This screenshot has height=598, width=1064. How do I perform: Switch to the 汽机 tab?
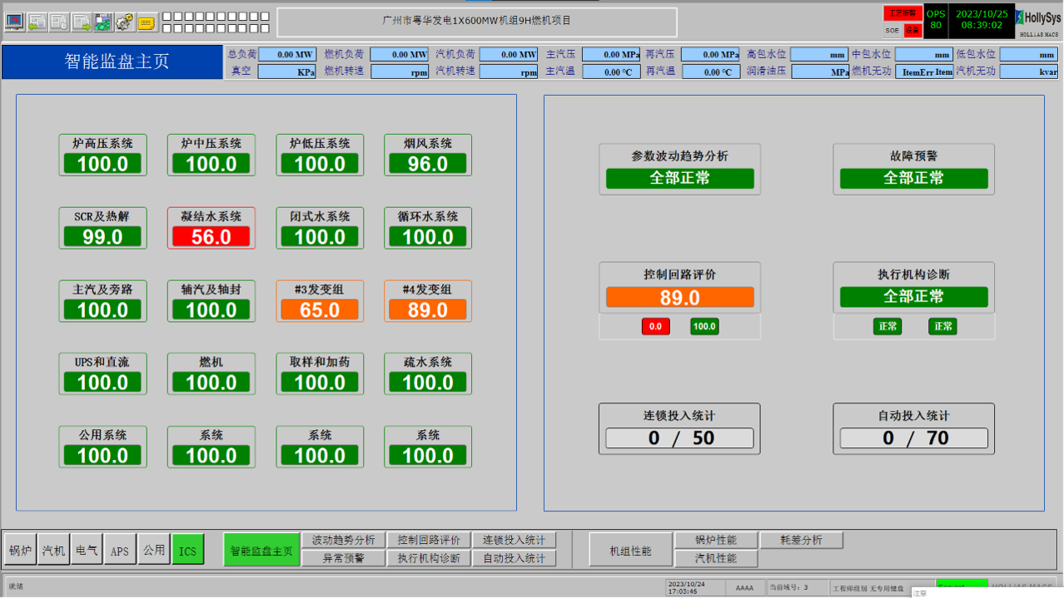pos(52,548)
